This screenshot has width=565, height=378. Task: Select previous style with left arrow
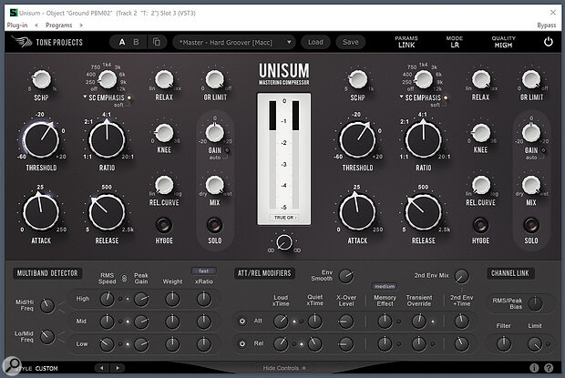tap(102, 368)
